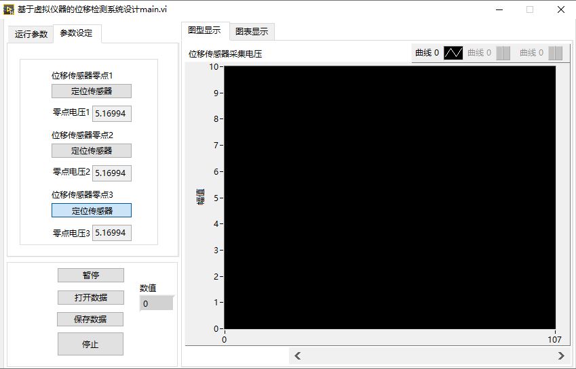Click the 位移传感器采集电压 graph title
The height and width of the screenshot is (369, 576).
point(225,54)
